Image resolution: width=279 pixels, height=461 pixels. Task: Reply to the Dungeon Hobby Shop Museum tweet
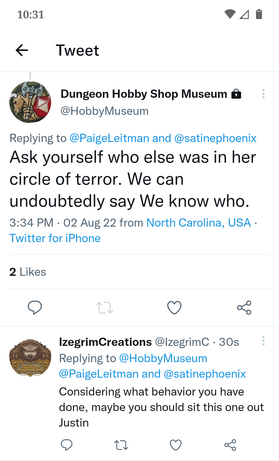point(35,307)
